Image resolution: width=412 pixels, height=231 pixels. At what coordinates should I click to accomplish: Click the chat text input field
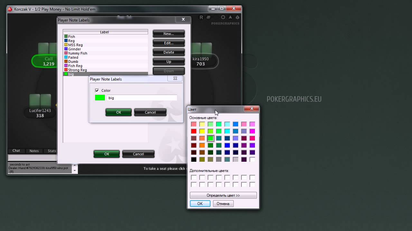32,158
